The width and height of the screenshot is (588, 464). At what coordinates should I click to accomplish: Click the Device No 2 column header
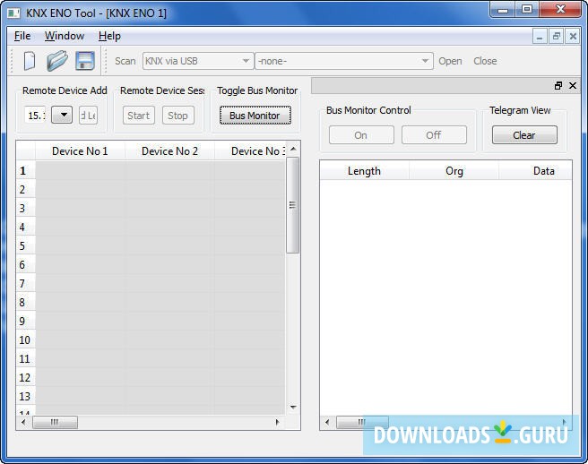pyautogui.click(x=169, y=151)
